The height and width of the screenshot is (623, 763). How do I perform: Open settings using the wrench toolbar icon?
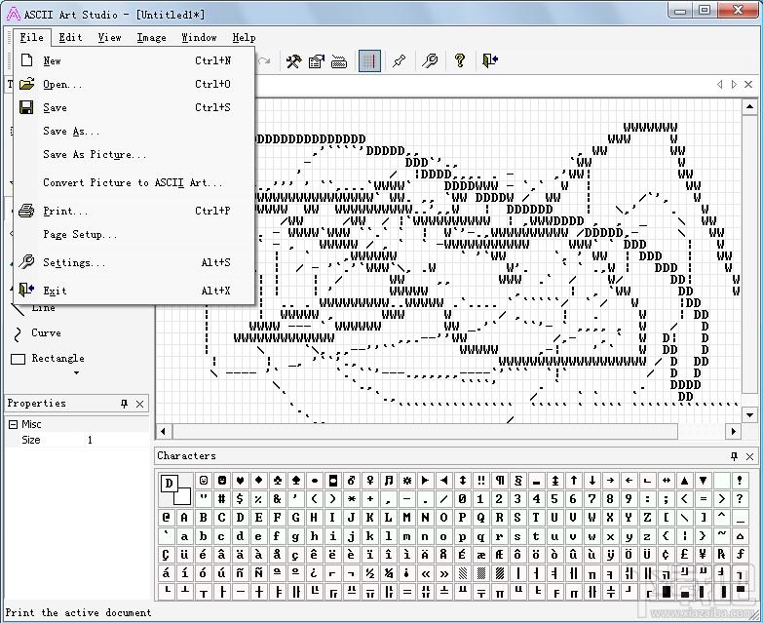point(430,60)
